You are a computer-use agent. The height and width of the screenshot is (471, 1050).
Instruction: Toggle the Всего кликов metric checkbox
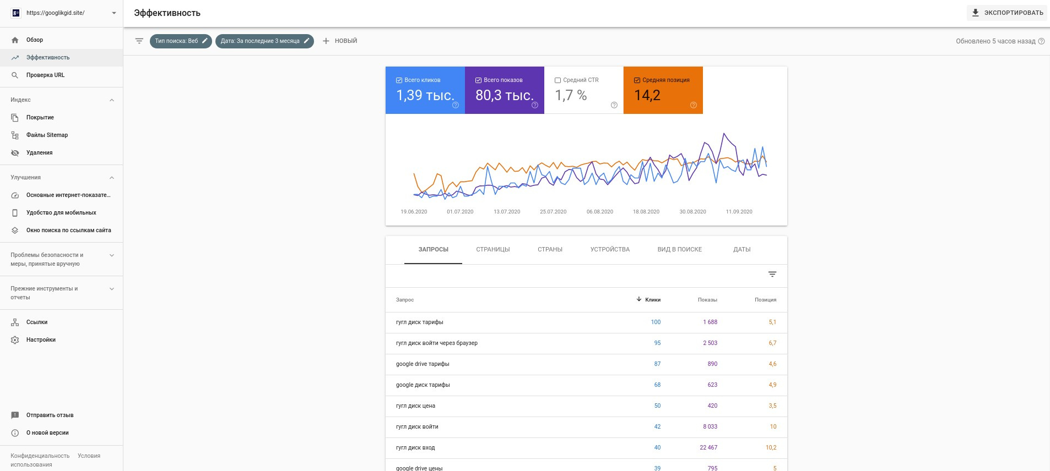point(399,80)
